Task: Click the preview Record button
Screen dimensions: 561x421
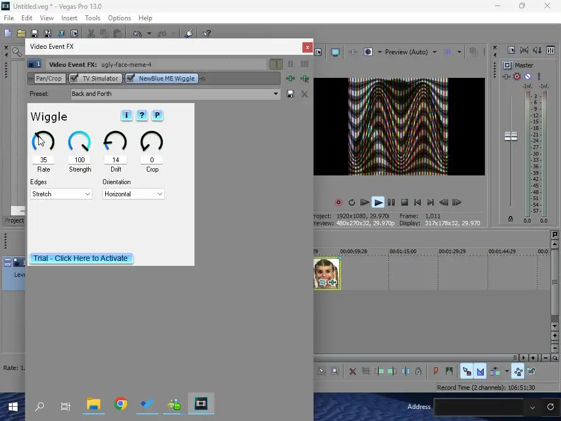Action: coord(339,202)
